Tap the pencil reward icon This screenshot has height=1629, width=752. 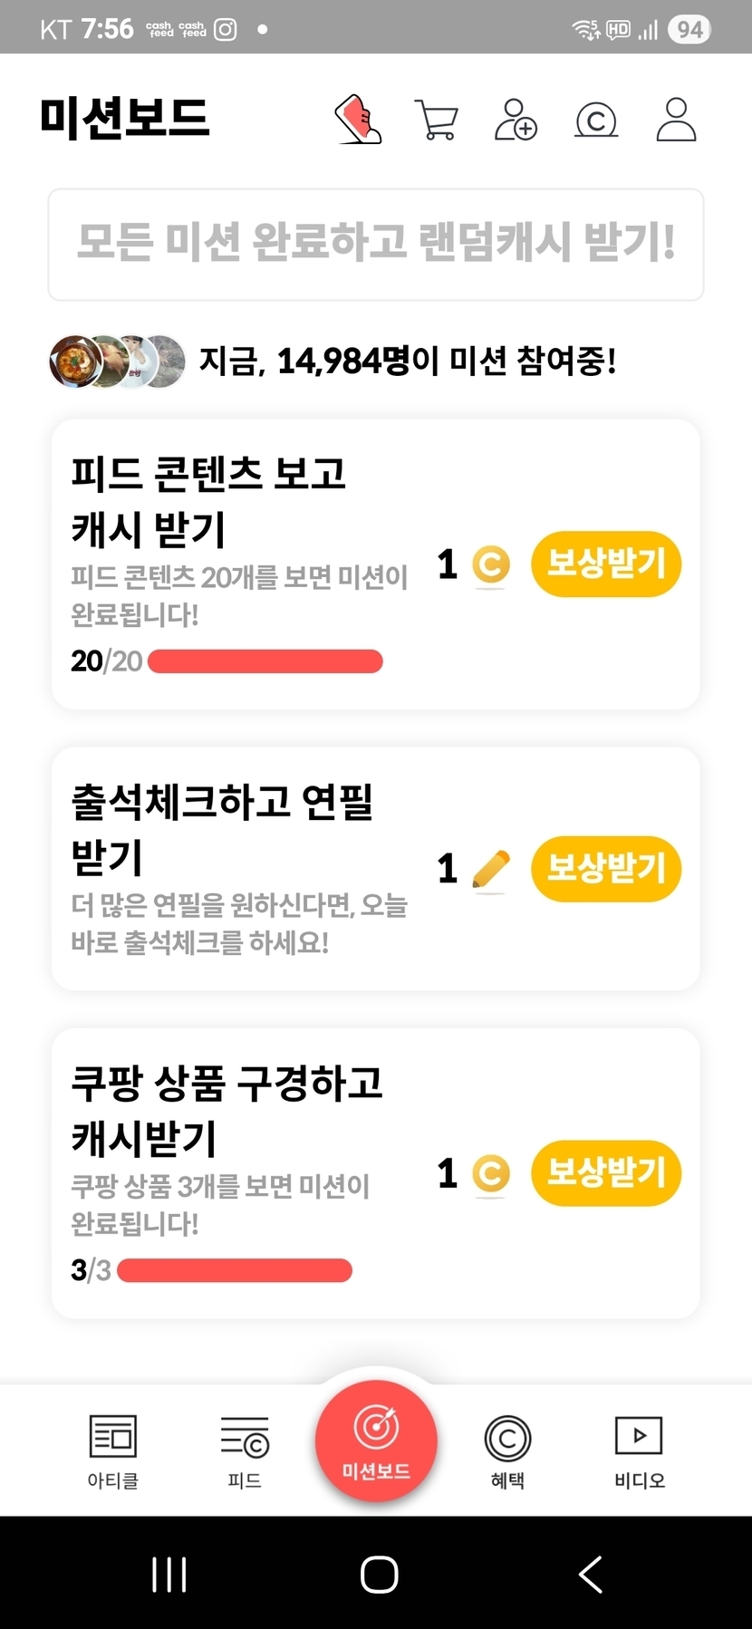click(491, 870)
